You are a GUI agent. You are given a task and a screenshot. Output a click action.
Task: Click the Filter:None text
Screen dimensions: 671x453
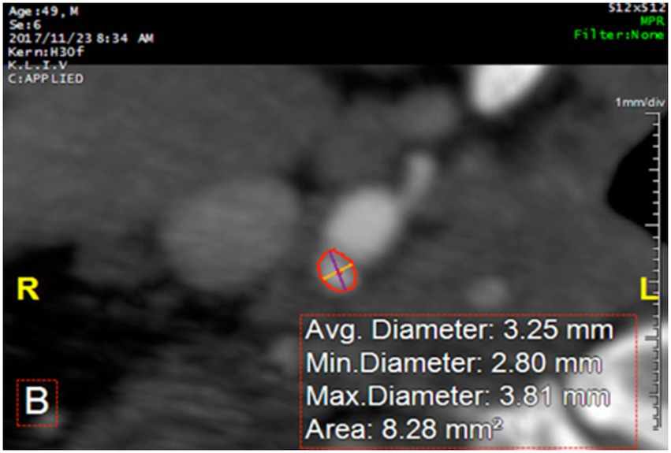tap(619, 35)
